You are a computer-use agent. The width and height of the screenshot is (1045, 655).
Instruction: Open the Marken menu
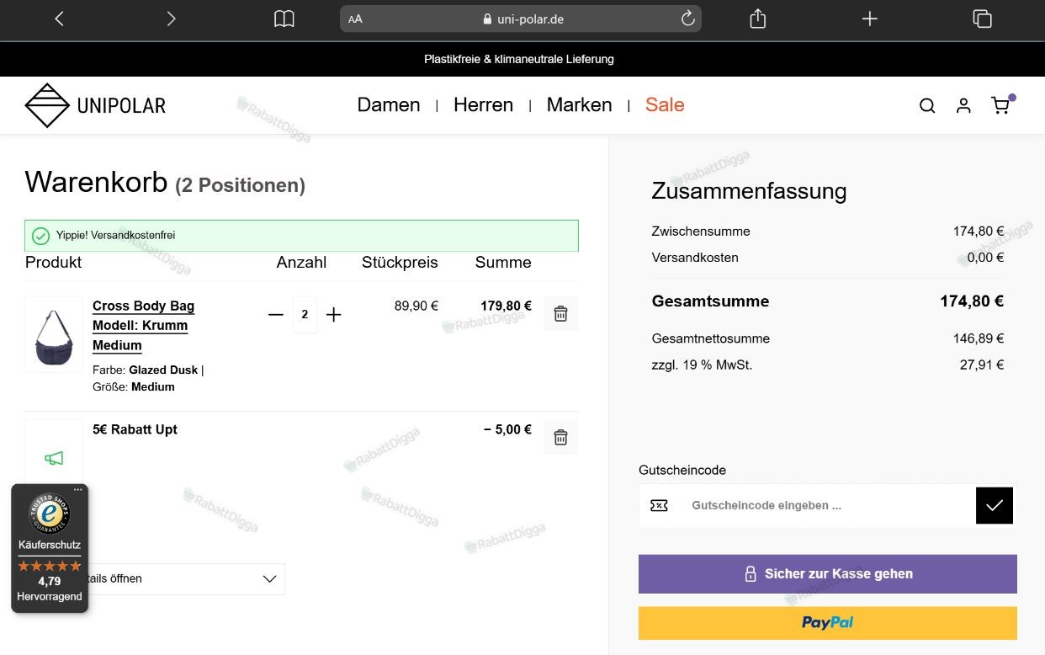(x=579, y=105)
